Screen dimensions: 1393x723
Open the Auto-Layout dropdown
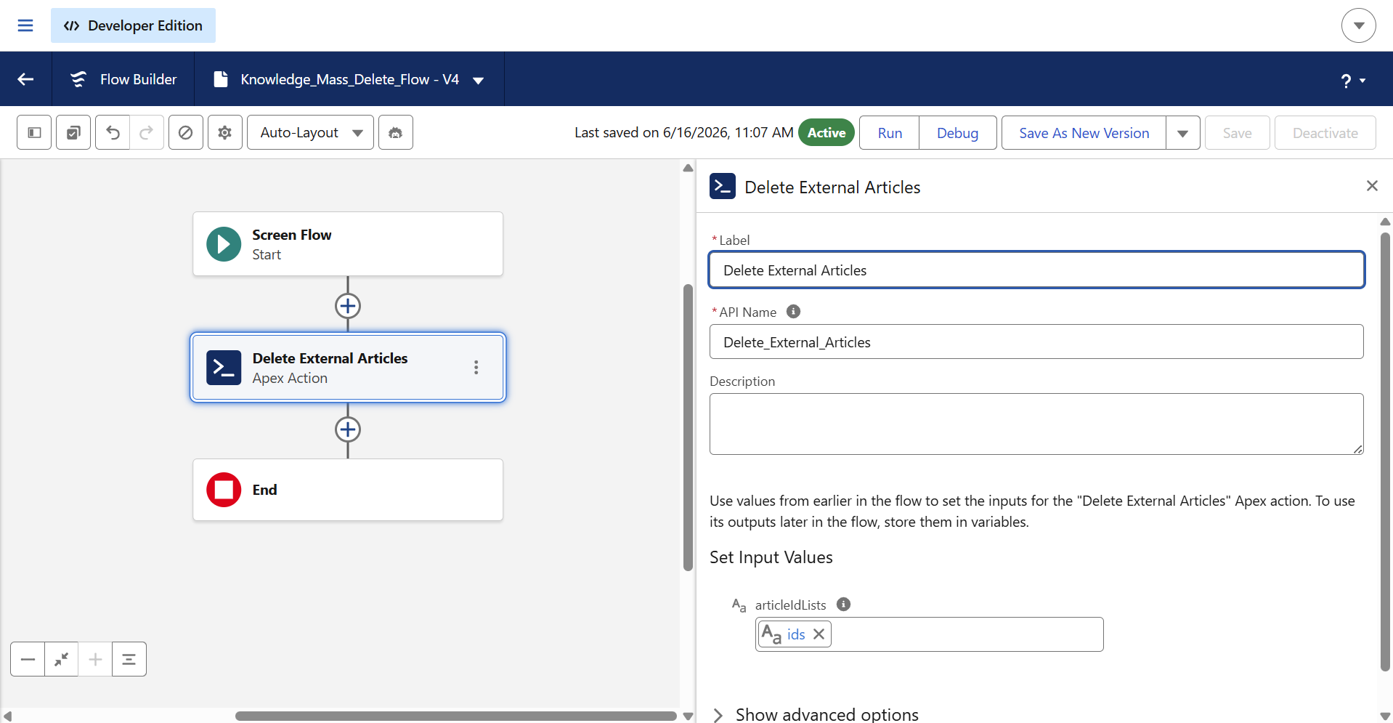(x=310, y=132)
